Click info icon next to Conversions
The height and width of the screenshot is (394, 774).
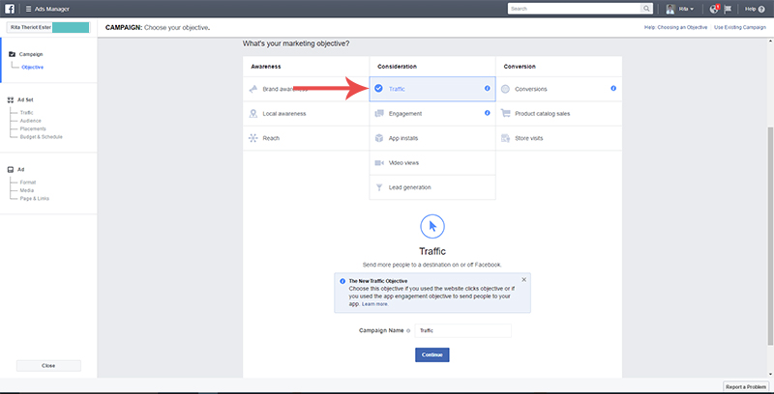pos(613,88)
